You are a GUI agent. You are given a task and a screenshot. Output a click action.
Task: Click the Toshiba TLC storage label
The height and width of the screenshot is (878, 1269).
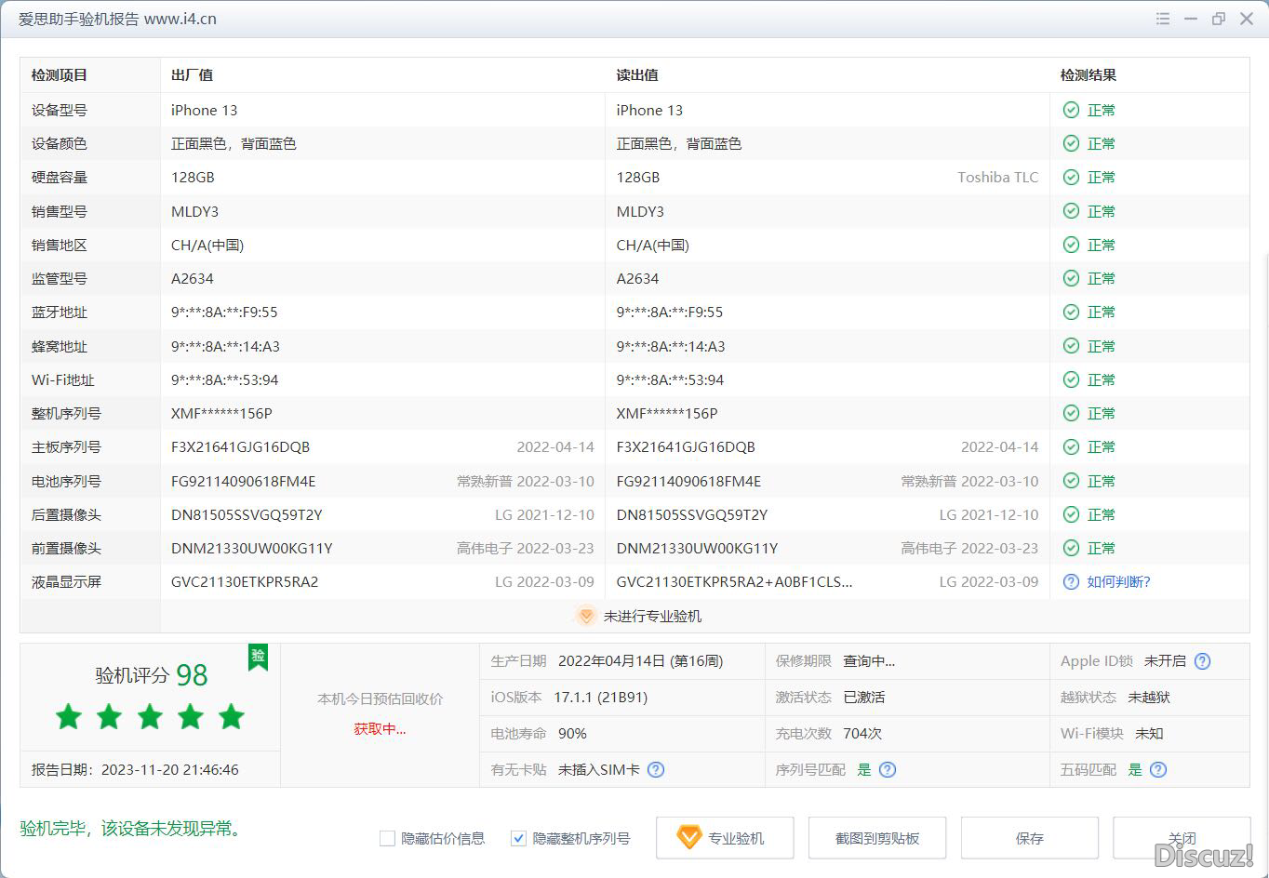(x=997, y=177)
